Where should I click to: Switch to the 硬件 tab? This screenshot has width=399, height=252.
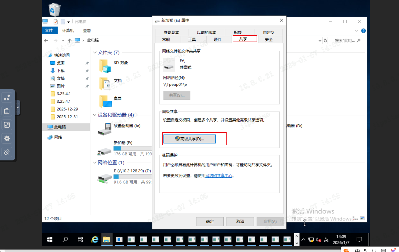coord(218,39)
